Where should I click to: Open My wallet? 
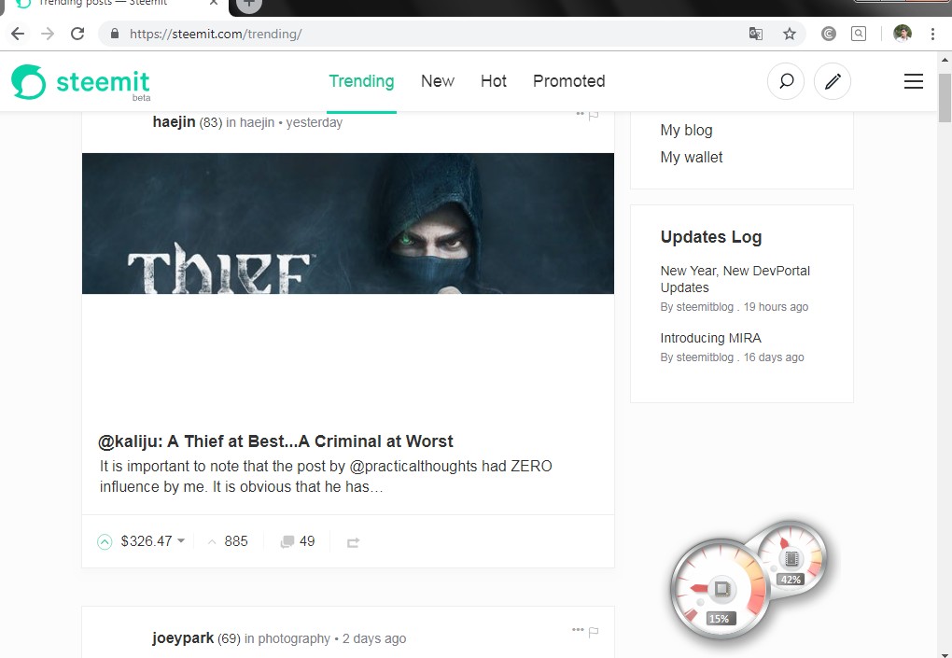(x=692, y=157)
